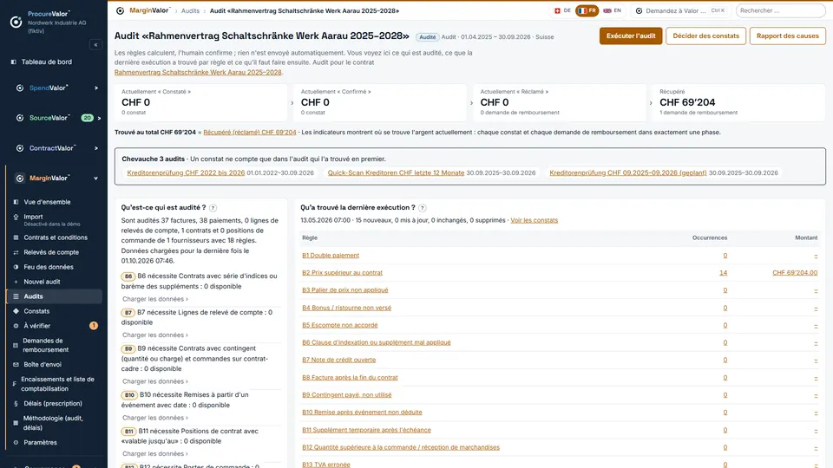Switch language to DE
The image size is (833, 468).
click(562, 10)
